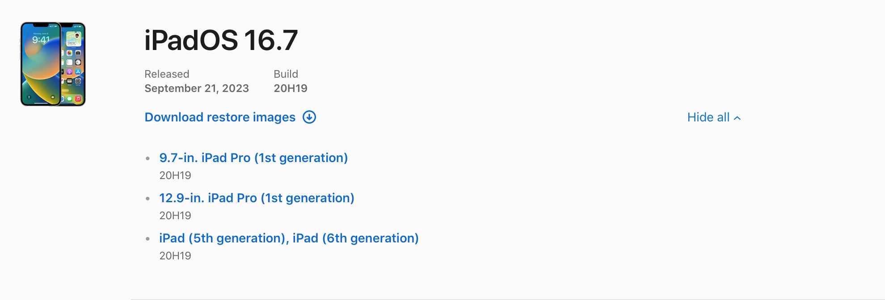Collapse the list with Hide all

point(714,117)
